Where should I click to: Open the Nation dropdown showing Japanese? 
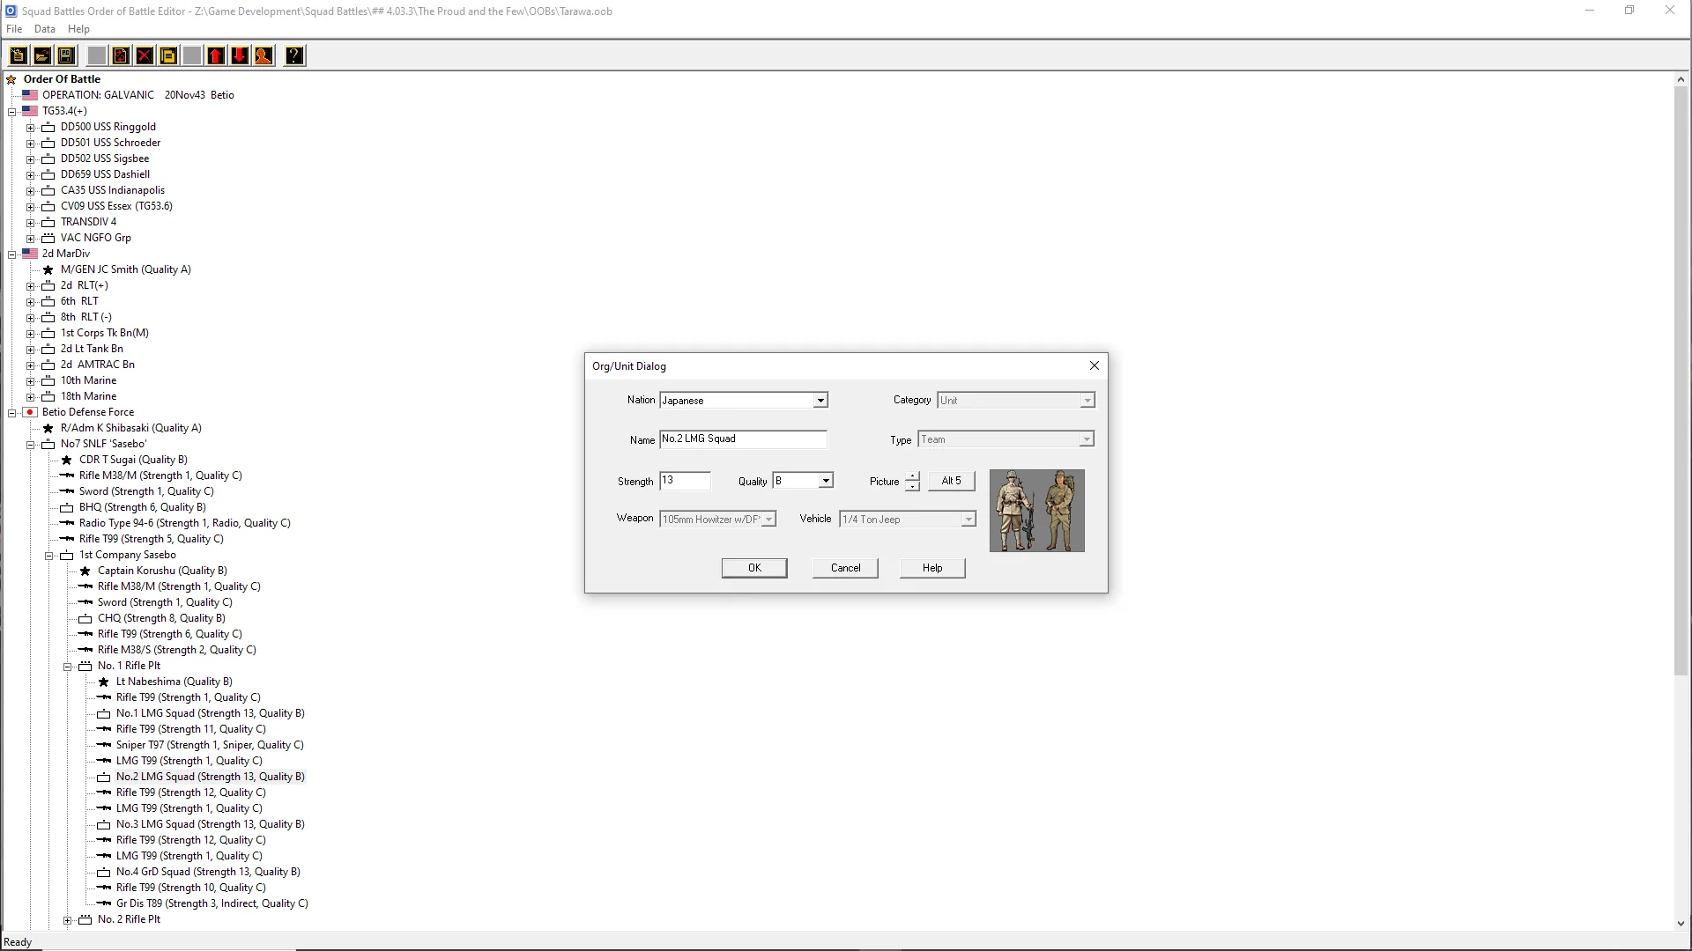(x=820, y=401)
